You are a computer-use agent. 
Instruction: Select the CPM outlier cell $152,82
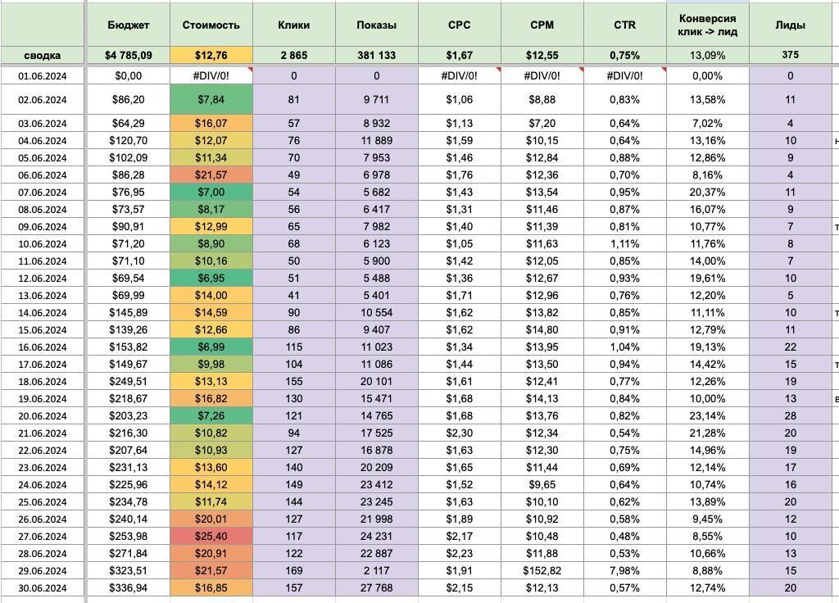pos(542,571)
